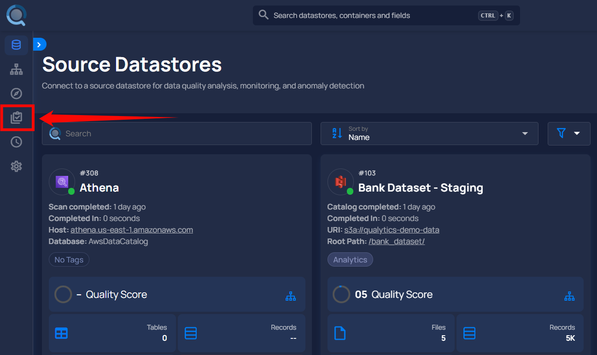
Task: Click the Bank Dataset - Staging S3 icon
Action: [341, 182]
